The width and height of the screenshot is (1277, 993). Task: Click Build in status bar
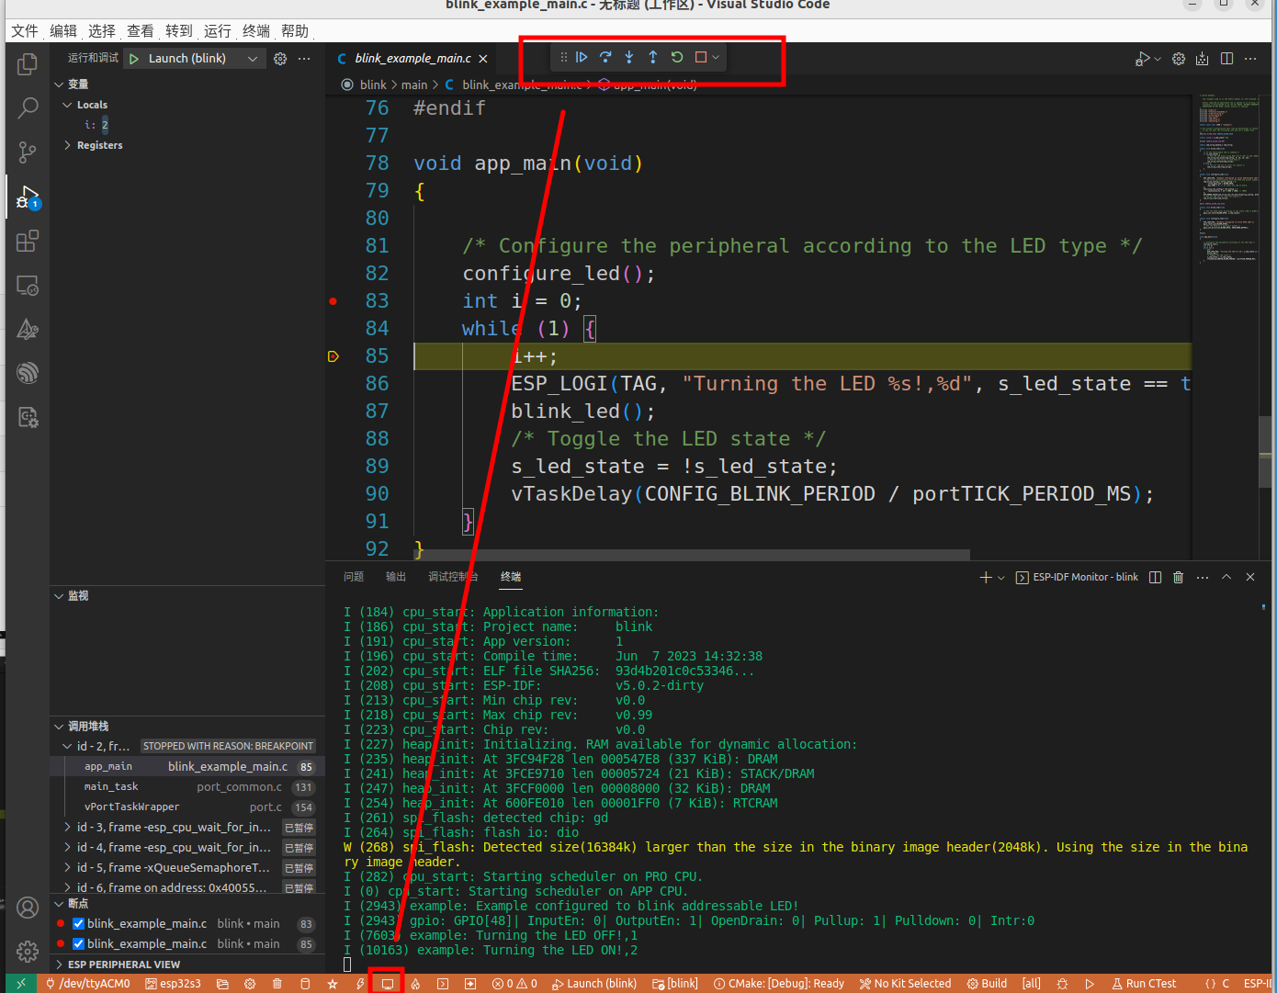click(x=987, y=983)
